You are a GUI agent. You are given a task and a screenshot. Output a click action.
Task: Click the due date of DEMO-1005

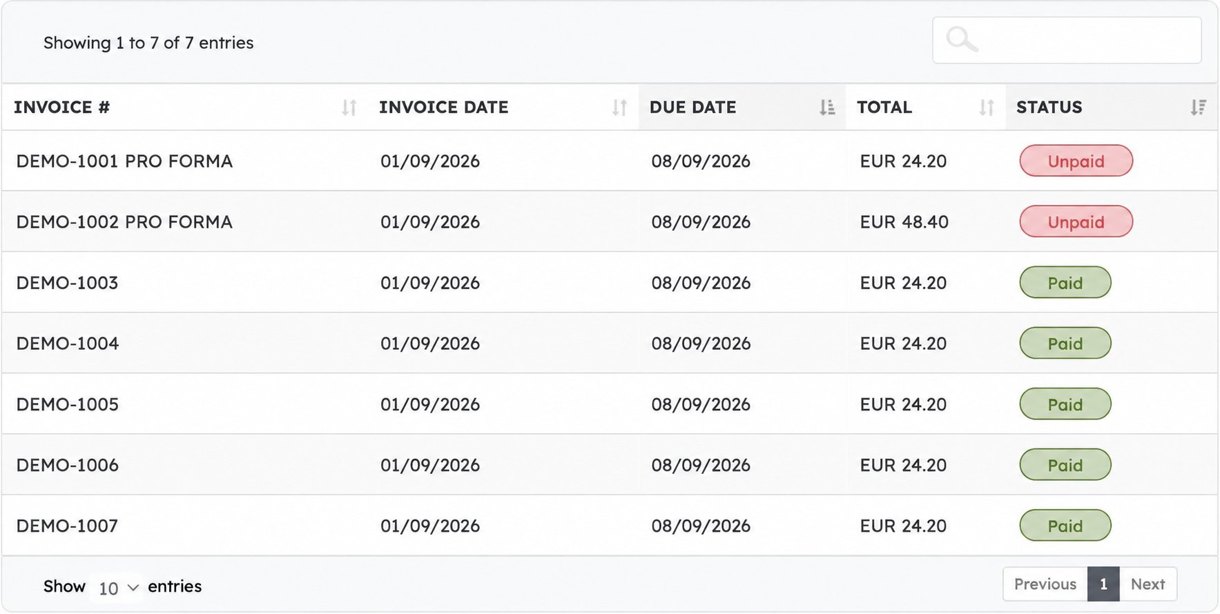701,404
